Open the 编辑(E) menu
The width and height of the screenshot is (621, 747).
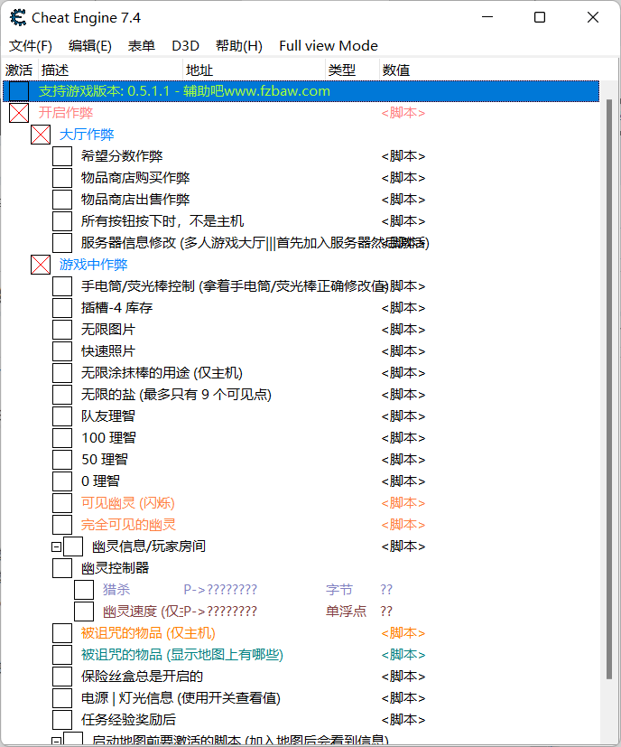click(x=90, y=46)
